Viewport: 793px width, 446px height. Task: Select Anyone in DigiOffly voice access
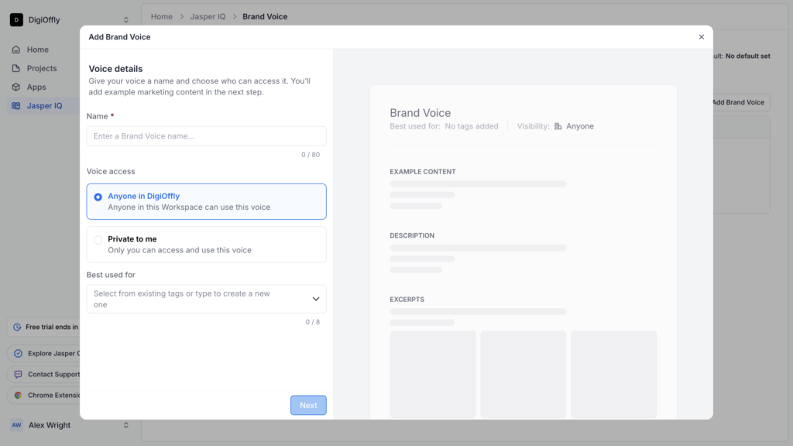[x=98, y=197]
